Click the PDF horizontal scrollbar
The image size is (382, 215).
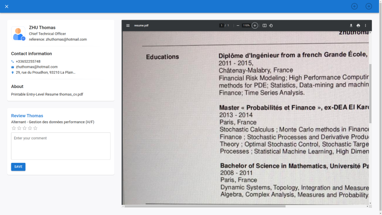(x=205, y=206)
